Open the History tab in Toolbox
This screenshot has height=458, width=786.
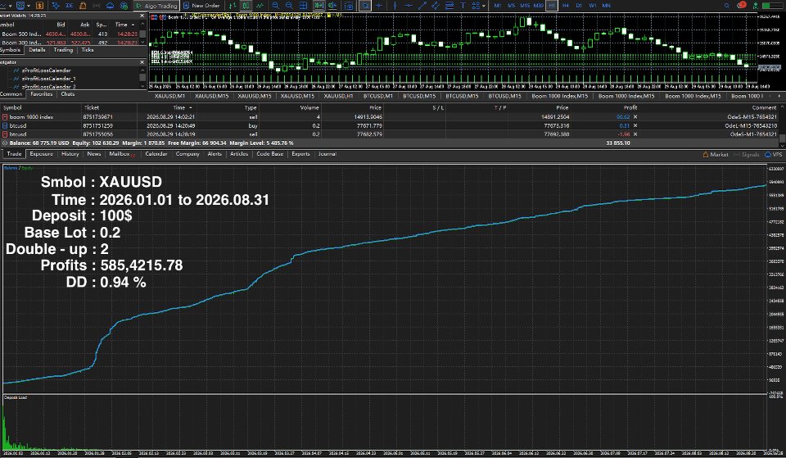tap(70, 154)
